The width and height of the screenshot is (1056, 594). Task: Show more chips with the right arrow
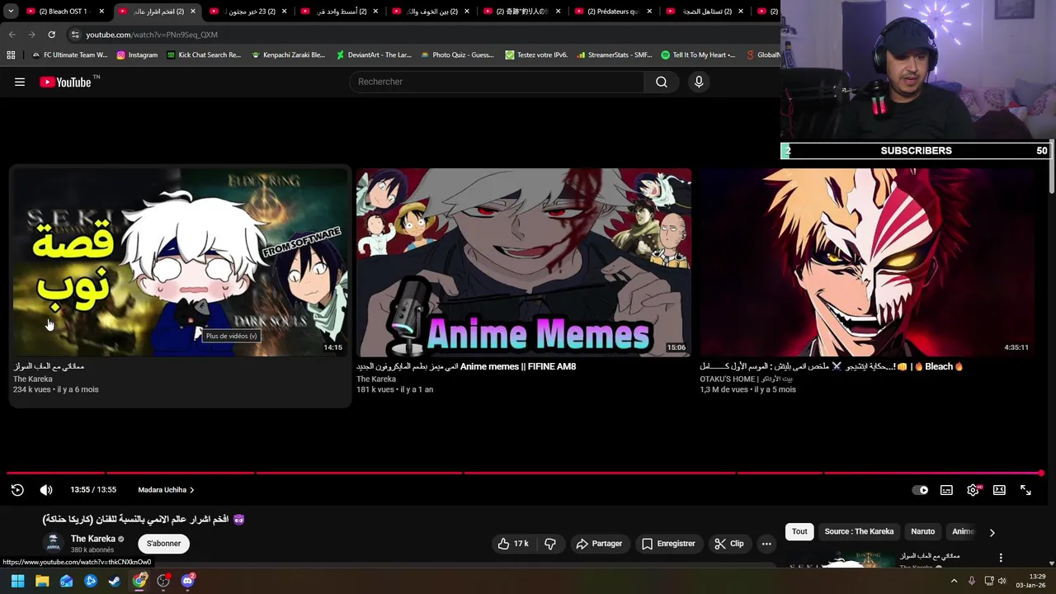[x=992, y=532]
